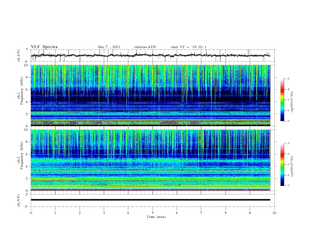This screenshot has height=239, width=309.
Task: Click ch.2 frequency tick label "2"
Action: pyautogui.click(x=27, y=178)
